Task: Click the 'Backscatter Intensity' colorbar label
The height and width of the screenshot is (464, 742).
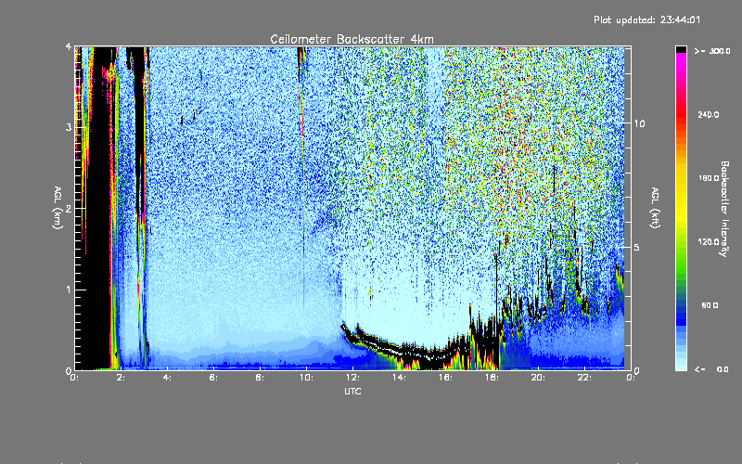Action: (724, 209)
